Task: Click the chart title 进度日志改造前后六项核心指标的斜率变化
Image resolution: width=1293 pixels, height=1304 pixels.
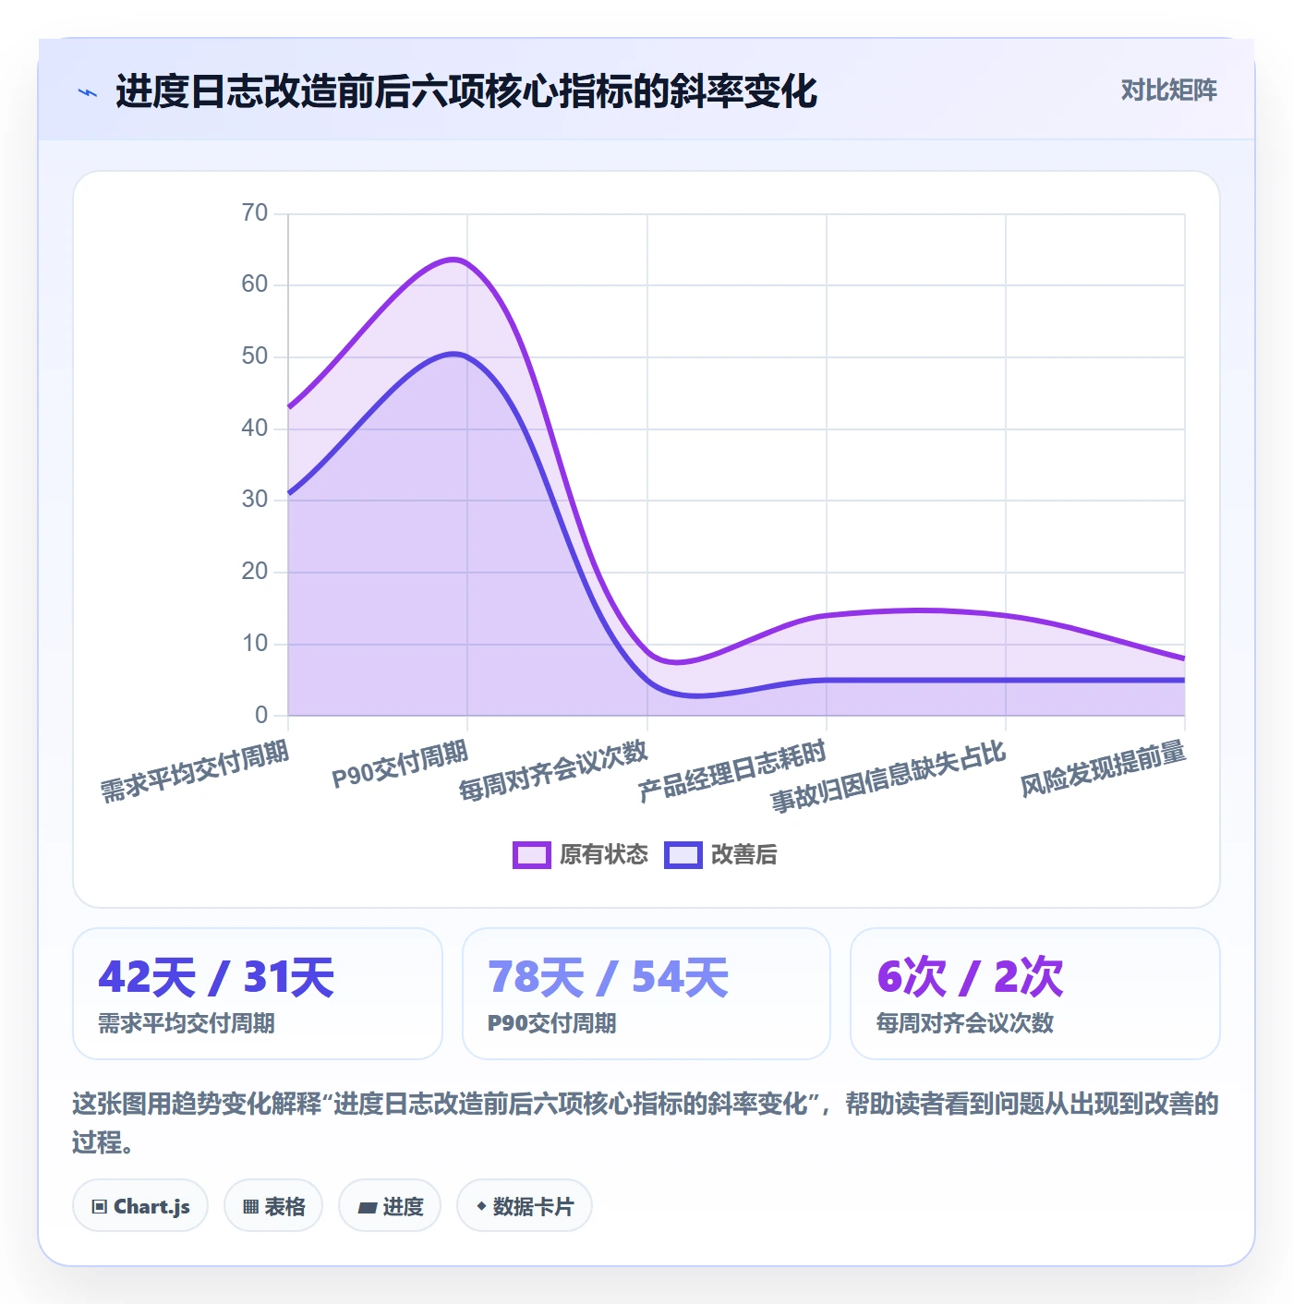Action: (466, 91)
